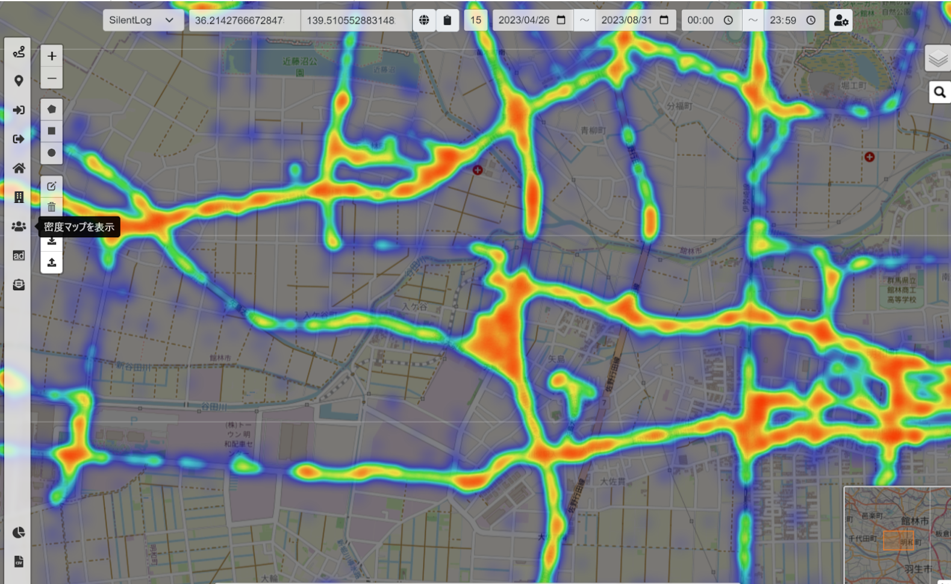The width and height of the screenshot is (951, 584).
Task: Click the start date text 2023/04/26
Action: click(523, 20)
